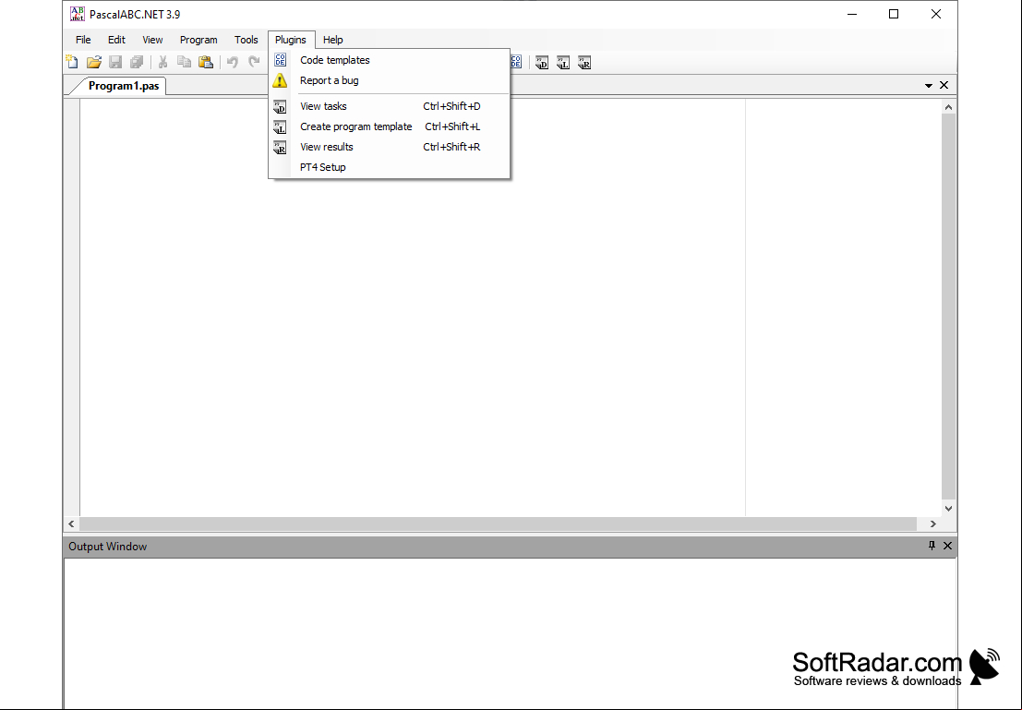
Task: Click editor vertical scrollbar down arrow
Action: tap(948, 509)
